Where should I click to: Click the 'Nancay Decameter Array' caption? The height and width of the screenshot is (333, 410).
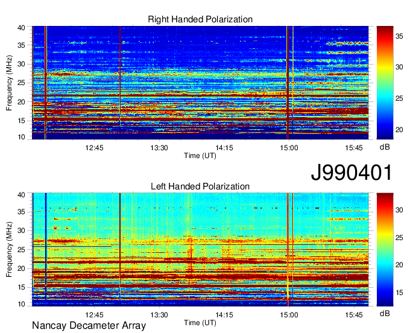pyautogui.click(x=89, y=326)
